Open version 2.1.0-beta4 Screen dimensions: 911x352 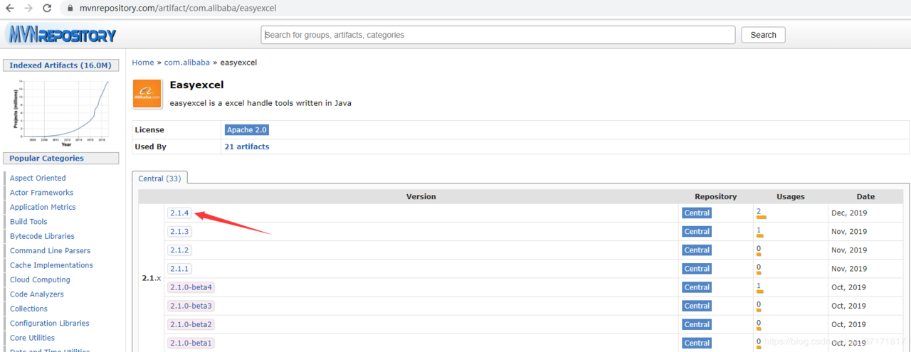(191, 287)
